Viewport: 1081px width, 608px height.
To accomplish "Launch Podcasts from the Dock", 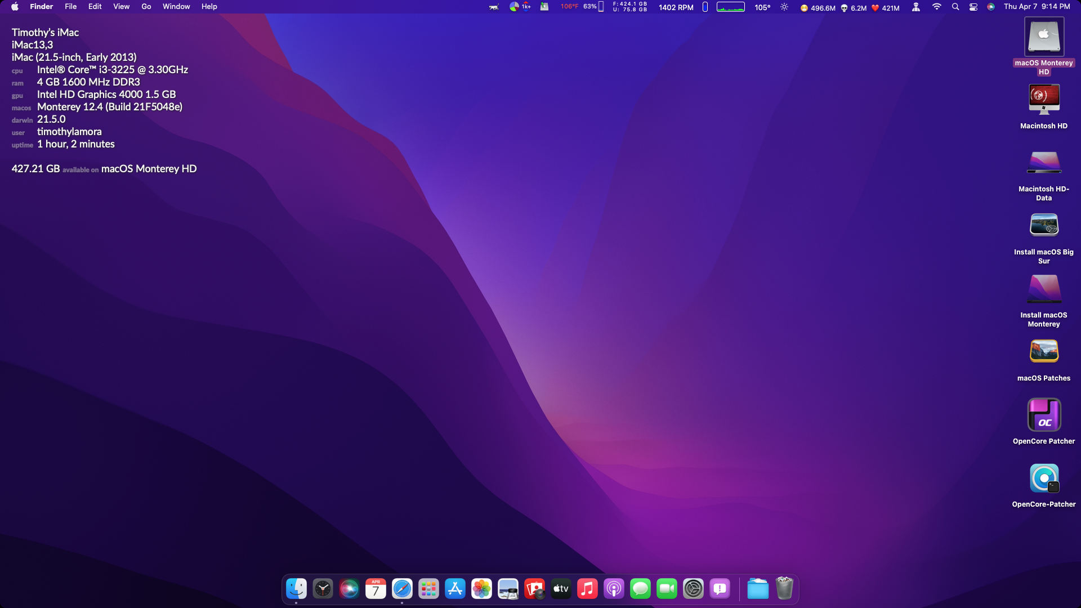I will (614, 589).
